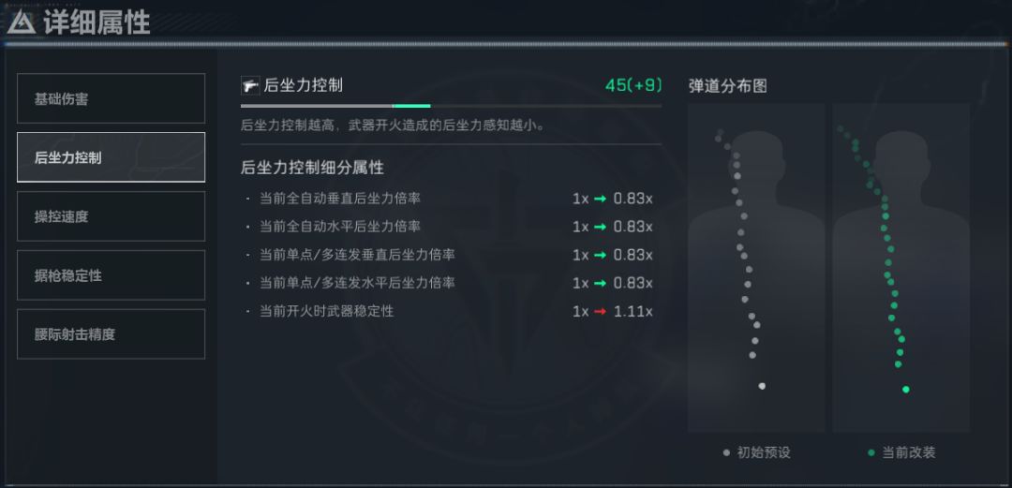This screenshot has height=488, width=1012.
Task: Go to the 腰际射击精度 tab
Action: [111, 334]
